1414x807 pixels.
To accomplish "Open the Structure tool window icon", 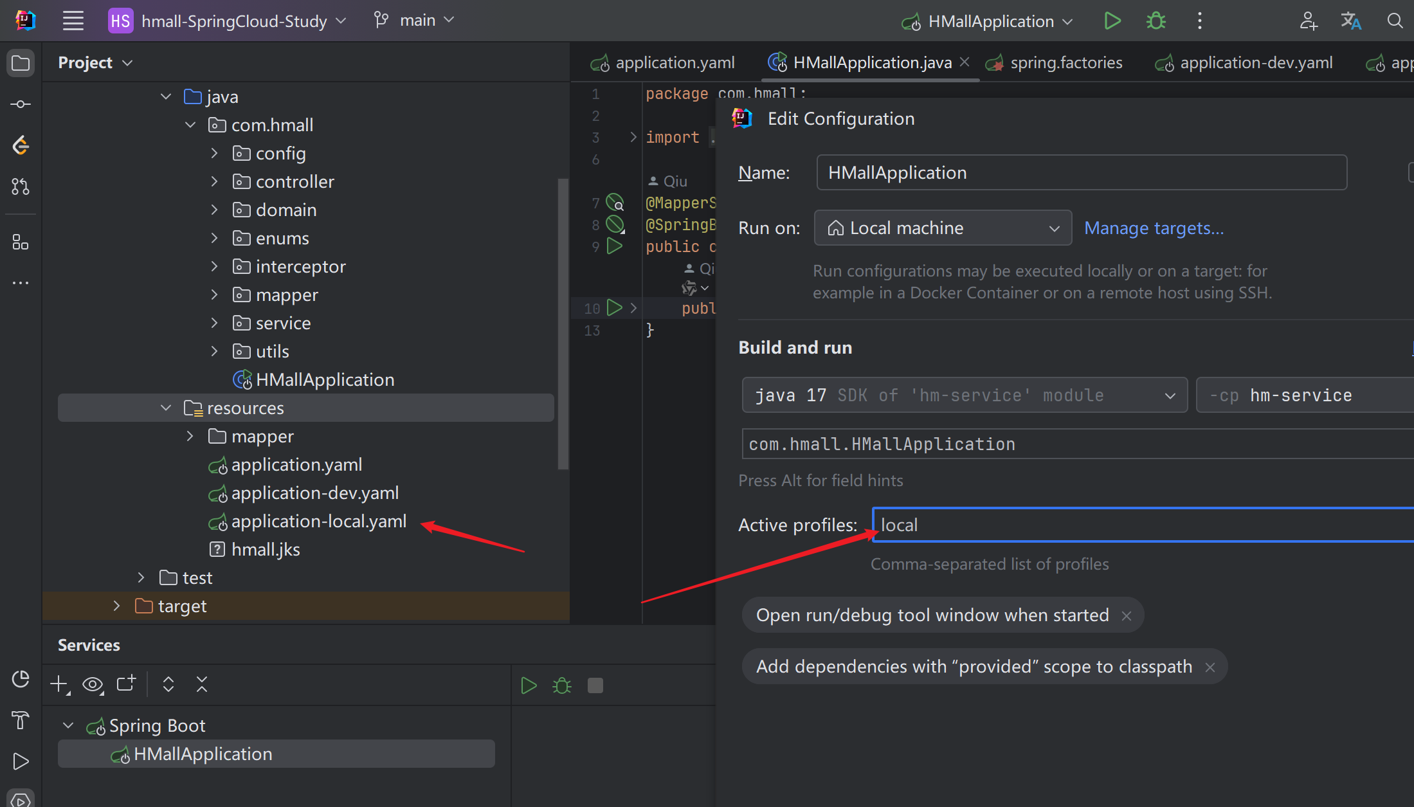I will coord(21,242).
